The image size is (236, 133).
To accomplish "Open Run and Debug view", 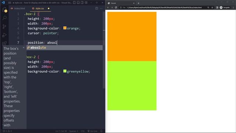I will tap(4, 35).
